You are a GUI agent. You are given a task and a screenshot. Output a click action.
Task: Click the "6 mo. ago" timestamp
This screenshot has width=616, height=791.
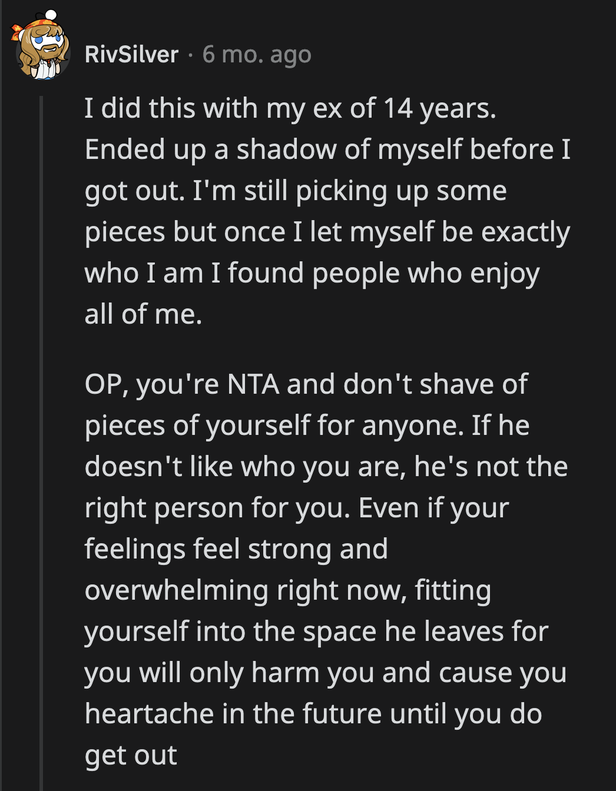257,55
